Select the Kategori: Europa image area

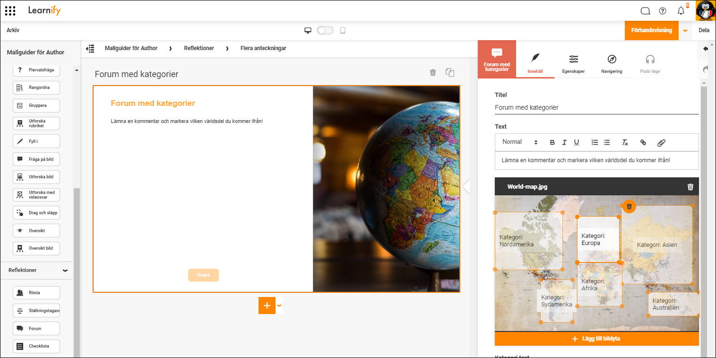coord(598,239)
